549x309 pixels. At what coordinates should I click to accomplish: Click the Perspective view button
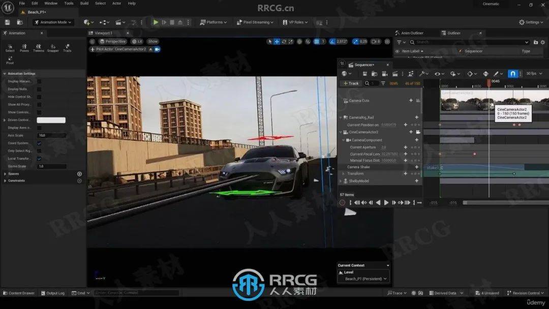pos(112,41)
